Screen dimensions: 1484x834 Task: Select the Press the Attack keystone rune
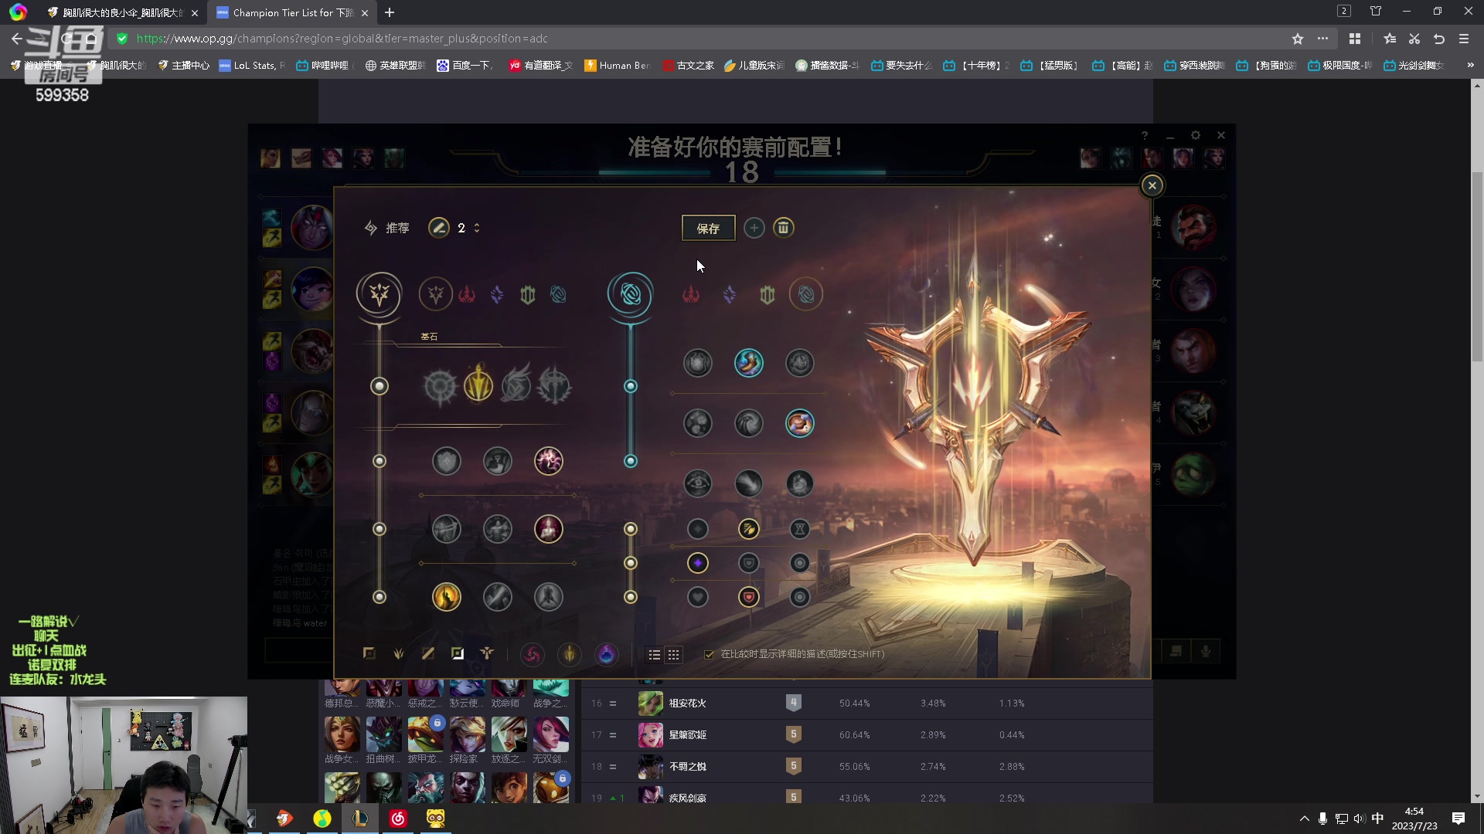441,386
